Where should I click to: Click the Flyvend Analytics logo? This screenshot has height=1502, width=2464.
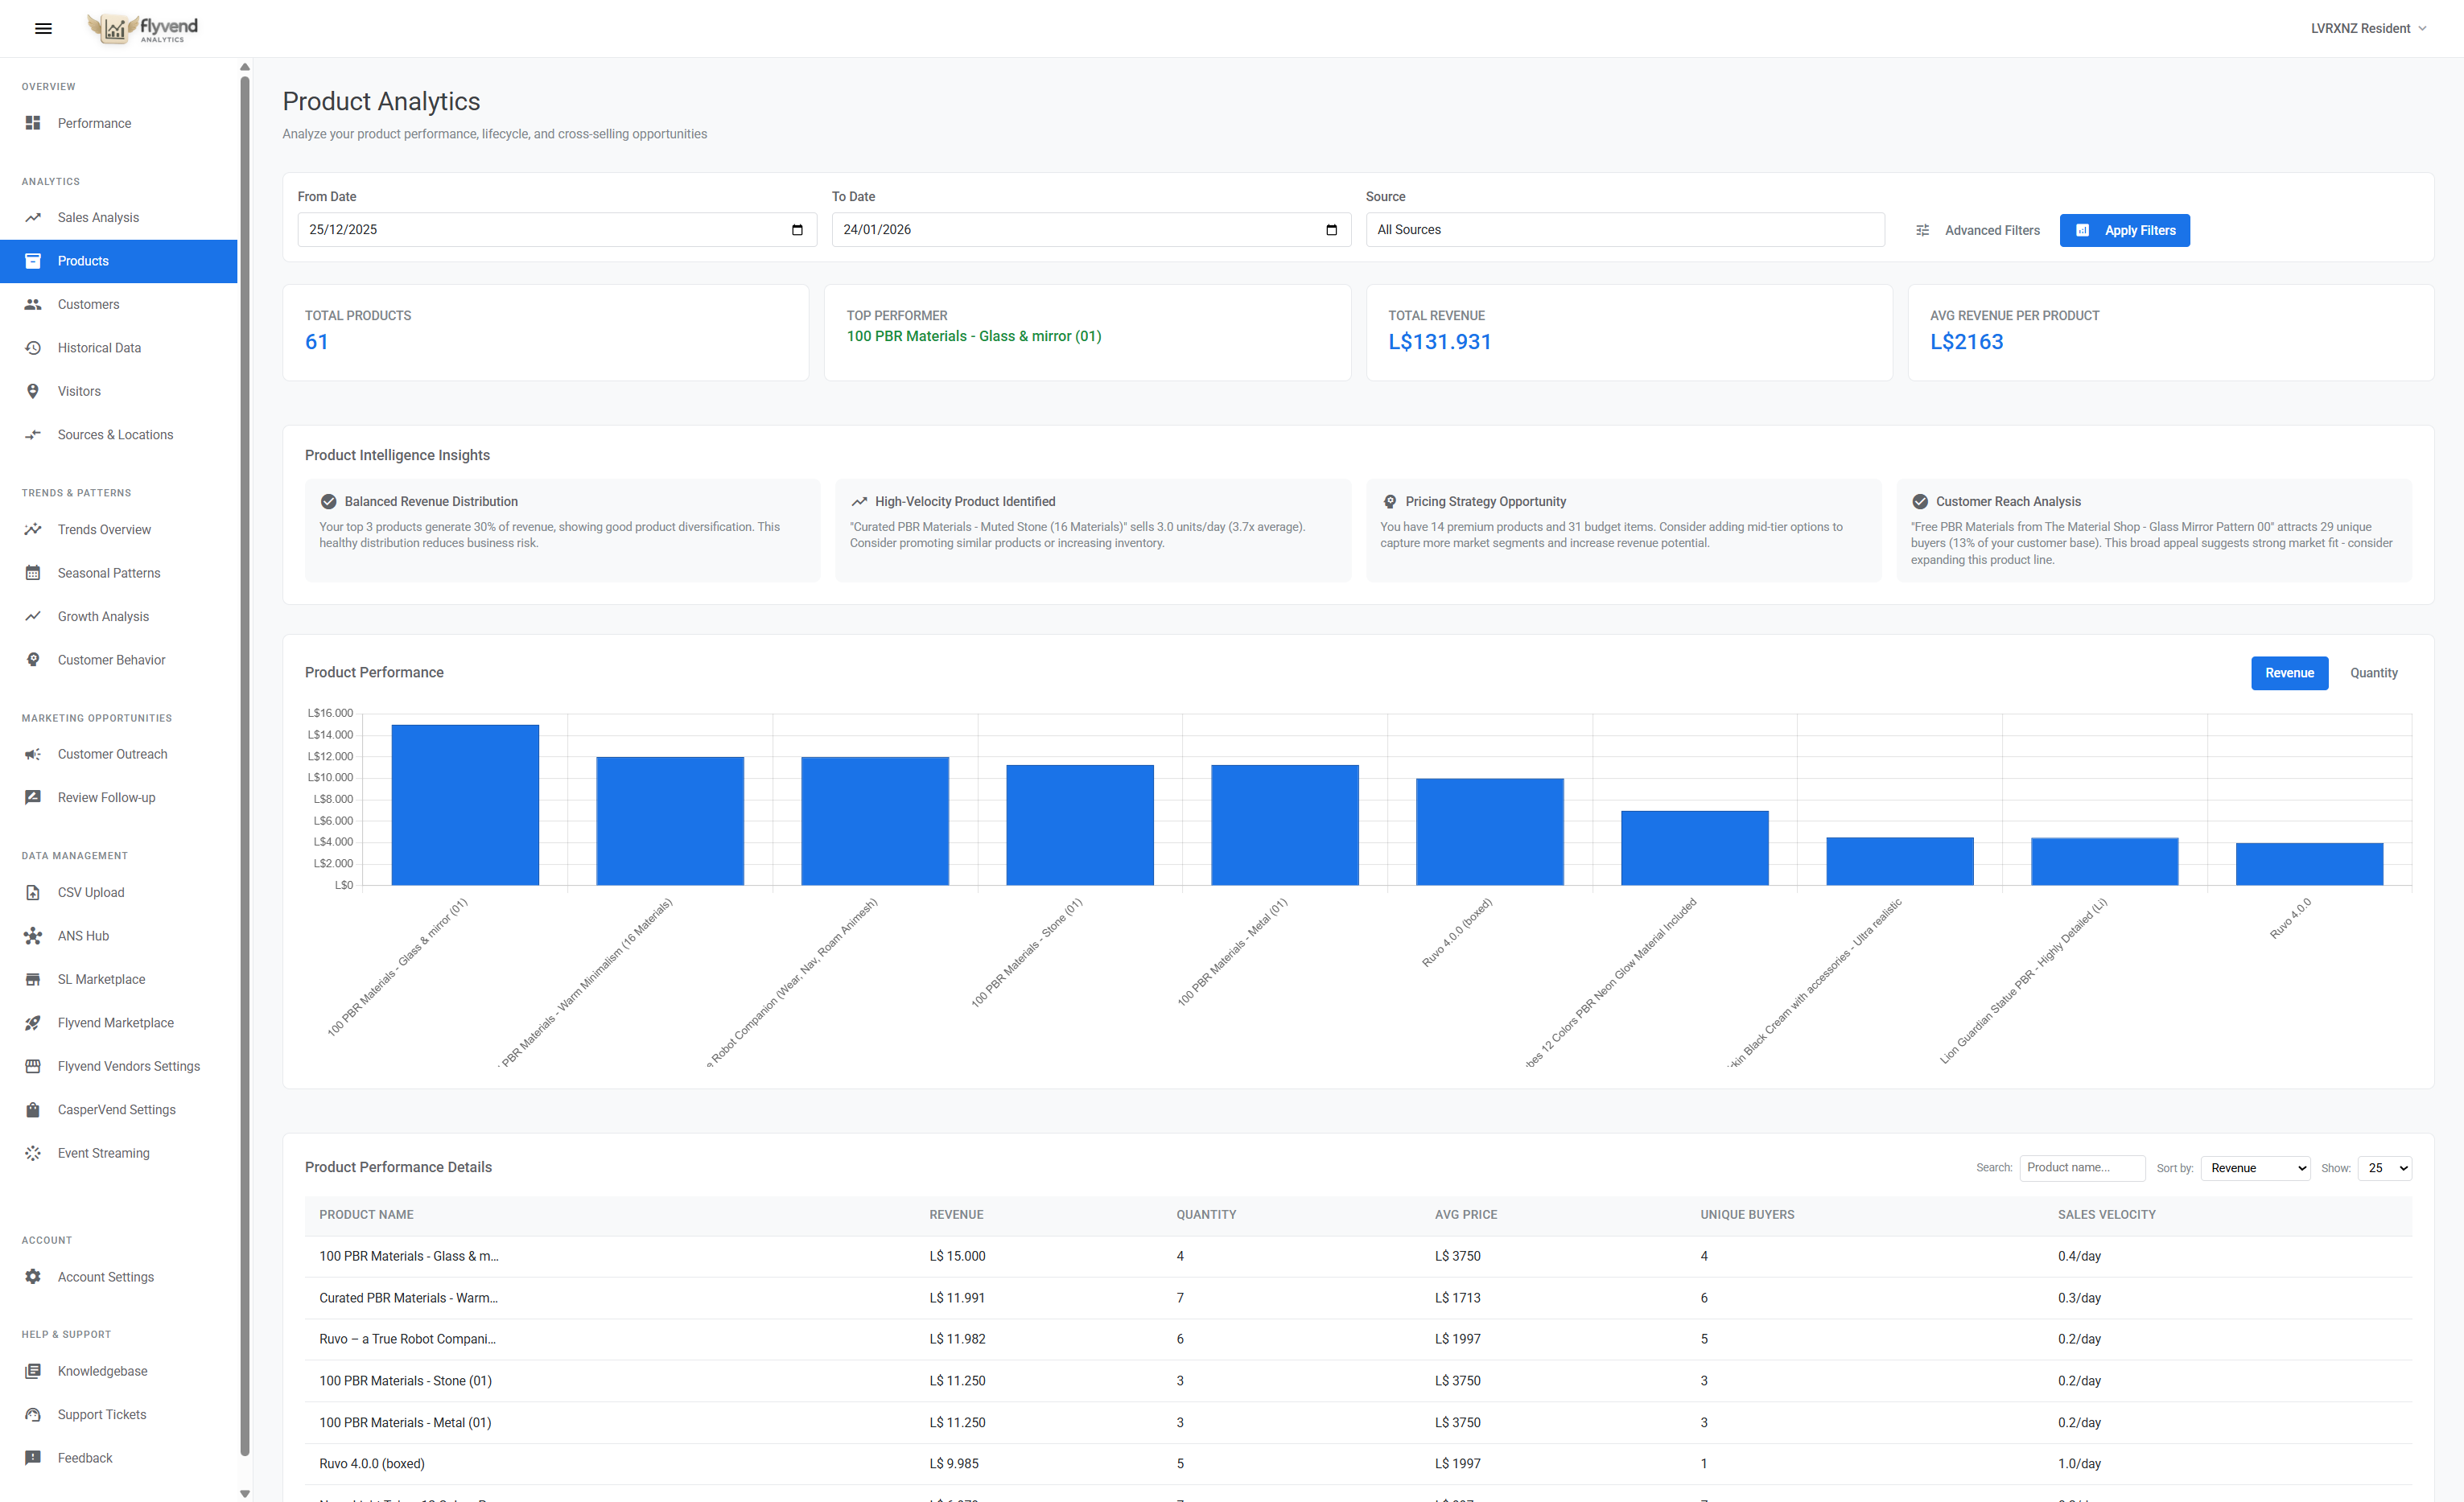point(141,28)
